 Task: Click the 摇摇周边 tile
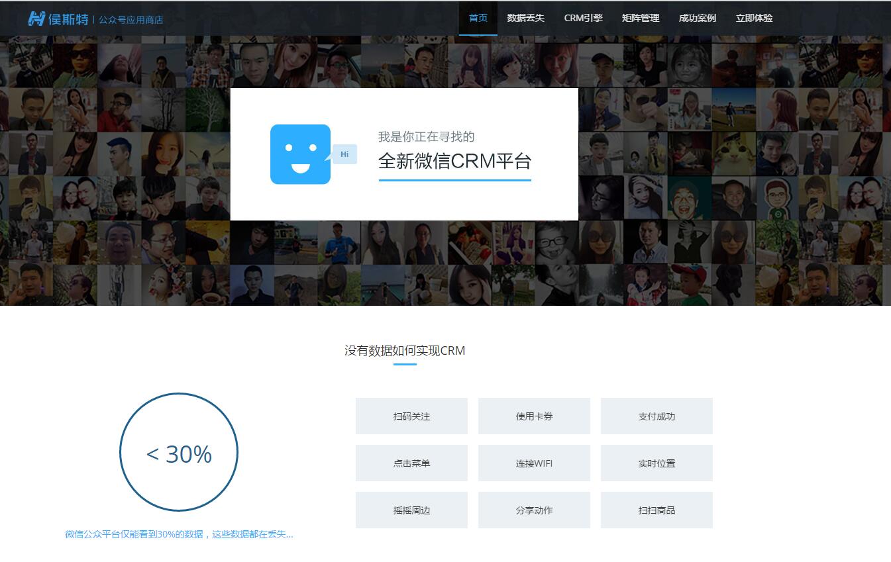(411, 510)
